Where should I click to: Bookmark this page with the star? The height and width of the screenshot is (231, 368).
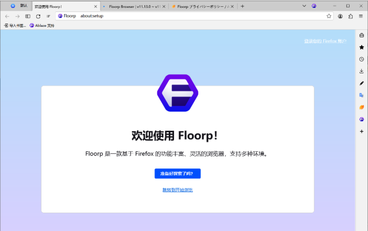[329, 16]
